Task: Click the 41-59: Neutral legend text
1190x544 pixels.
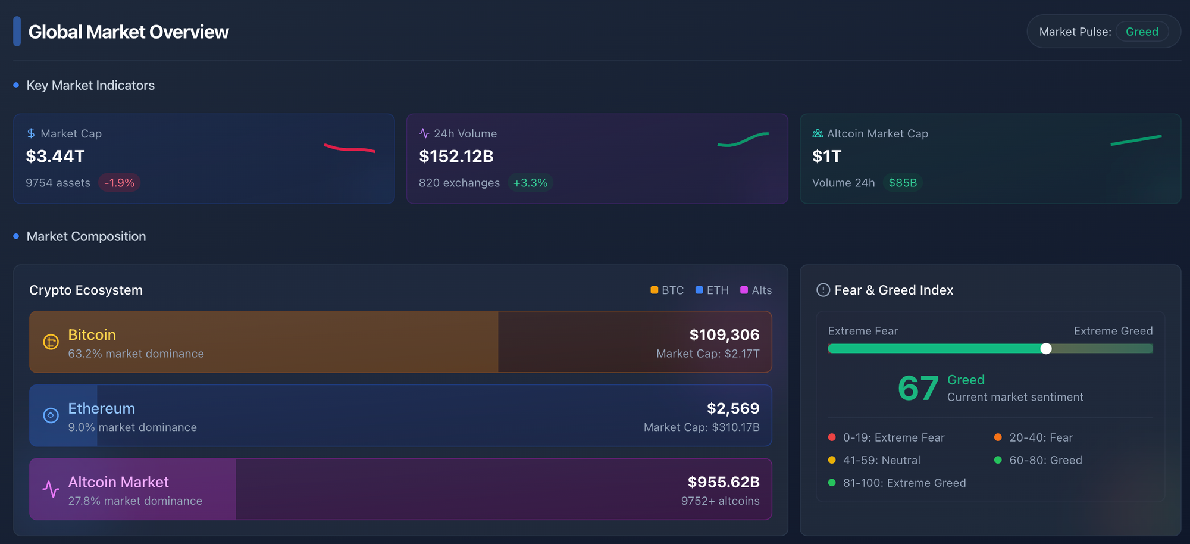Action: pos(882,460)
